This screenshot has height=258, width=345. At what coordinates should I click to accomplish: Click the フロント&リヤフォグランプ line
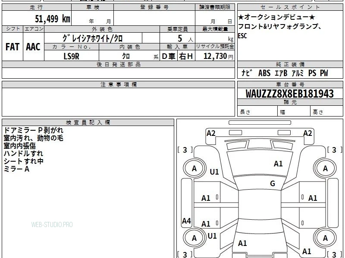(280, 26)
